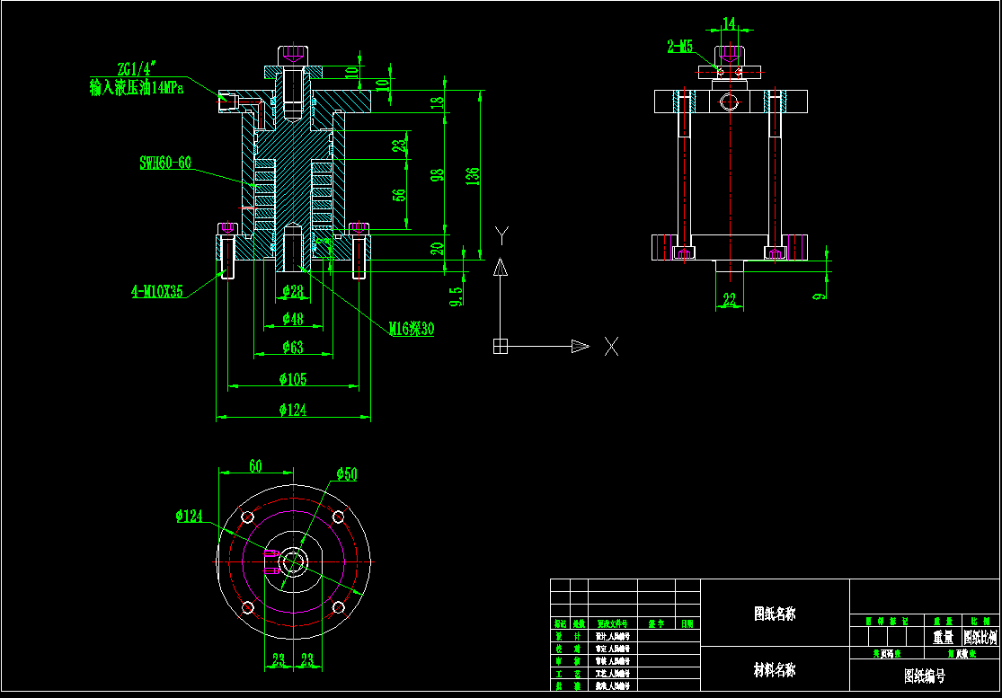Select the 9.5 dimension text
1002x698 pixels.
coord(456,296)
